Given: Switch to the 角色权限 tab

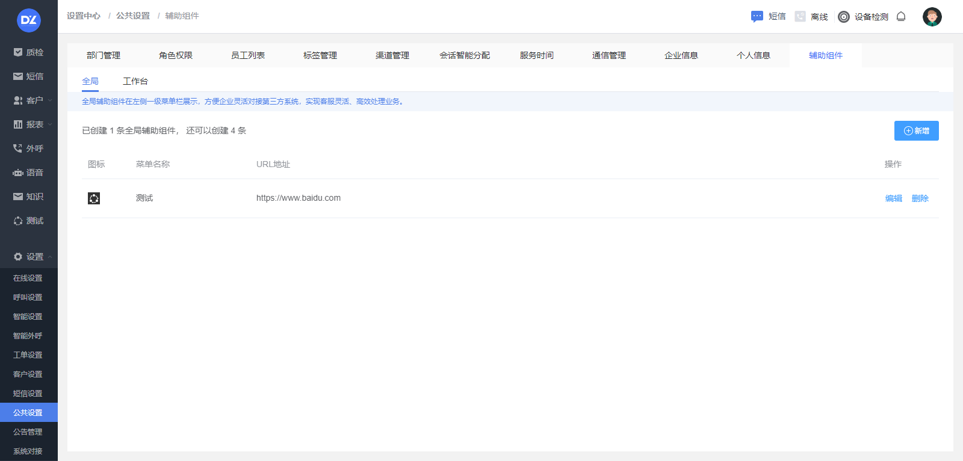Looking at the screenshot, I should [176, 55].
